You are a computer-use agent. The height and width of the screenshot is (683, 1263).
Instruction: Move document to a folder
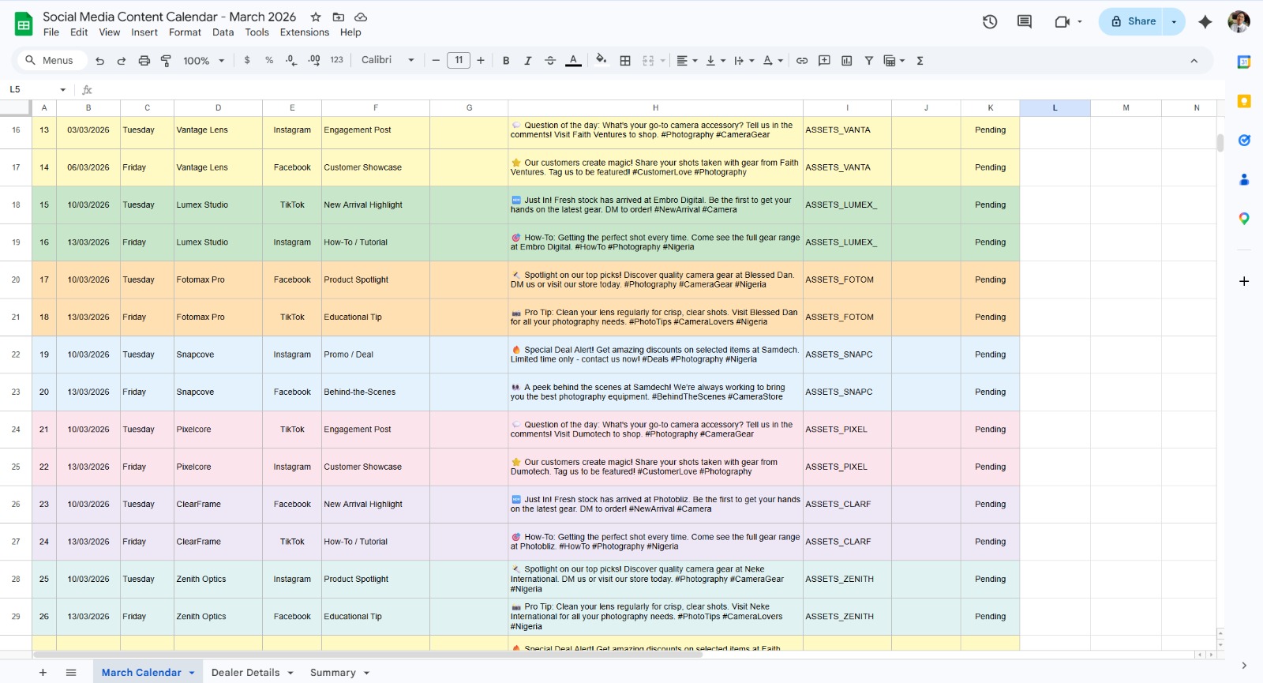338,17
